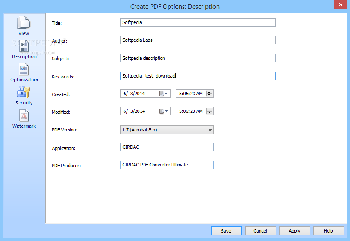Click the Optimization label in sidebar
Screen dimensions: 350x241
tap(24, 80)
